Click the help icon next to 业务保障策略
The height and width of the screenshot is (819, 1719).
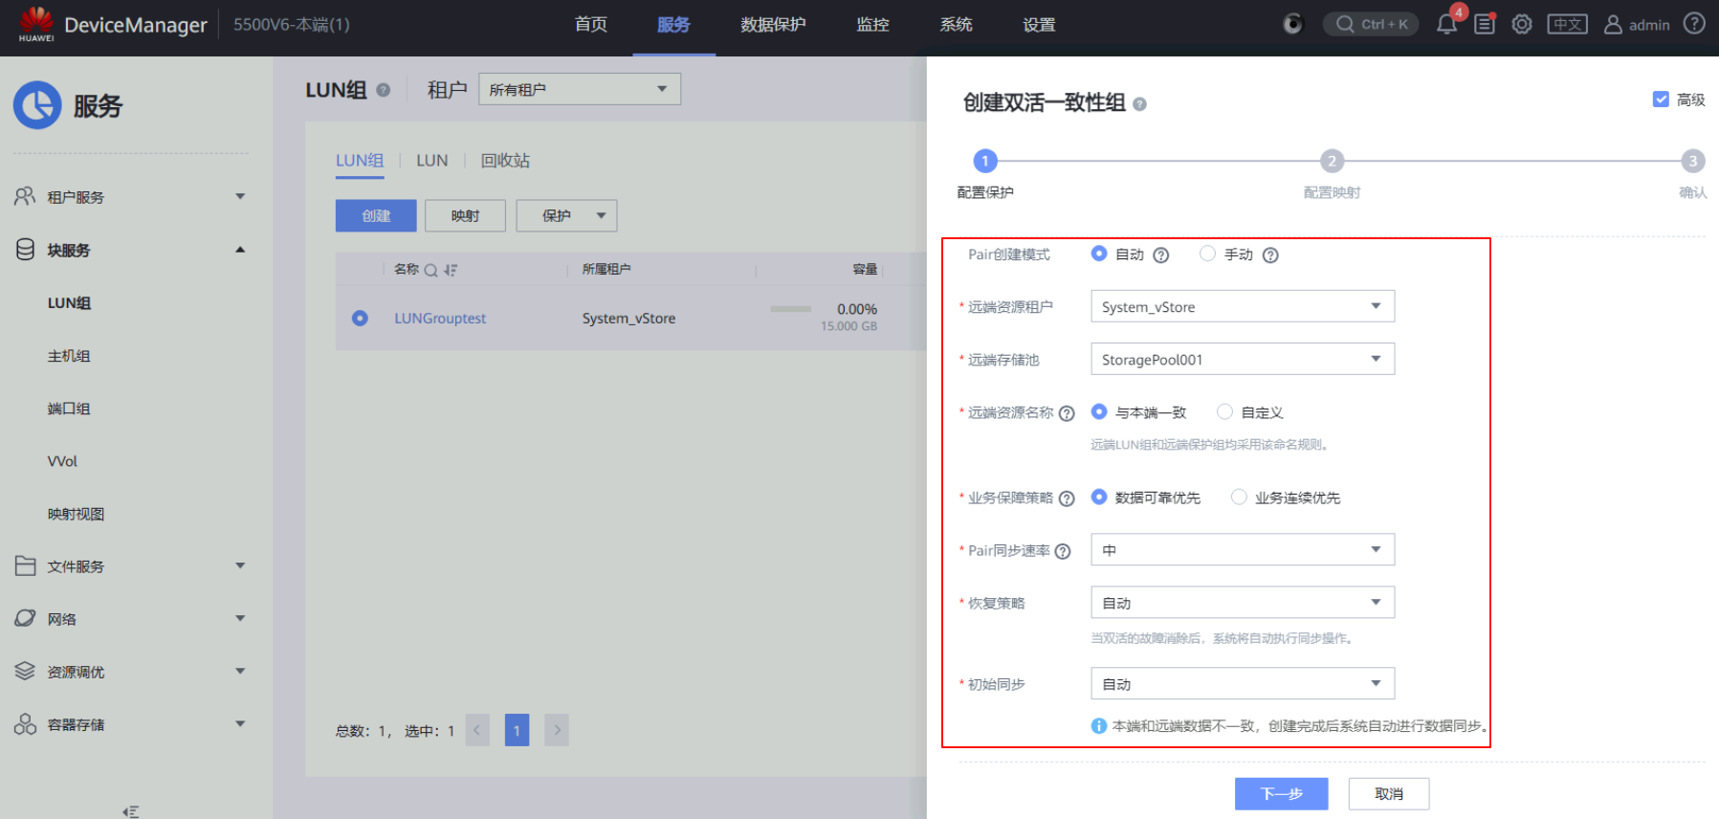click(x=1067, y=498)
